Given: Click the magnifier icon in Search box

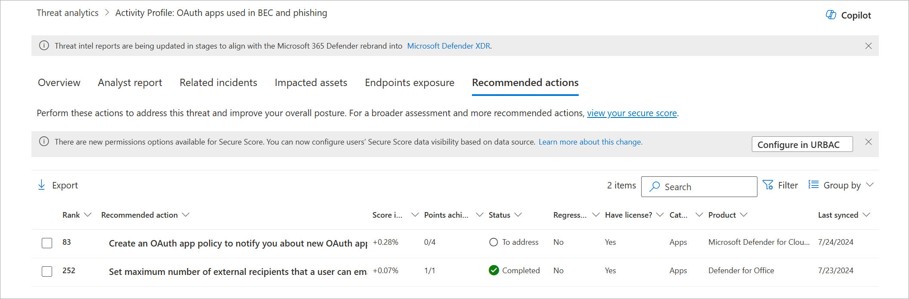Looking at the screenshot, I should [655, 187].
